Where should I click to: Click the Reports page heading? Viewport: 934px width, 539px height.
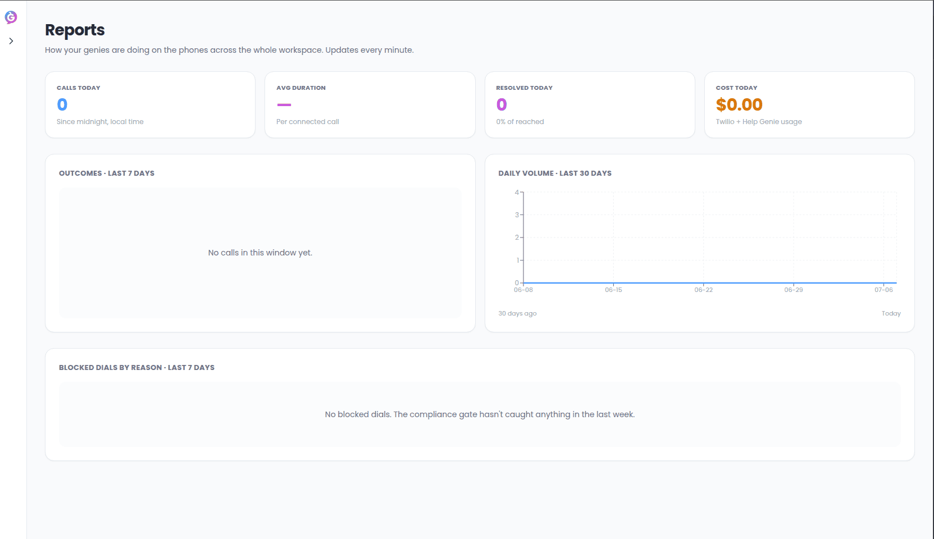75,30
